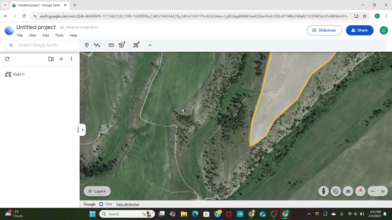
Task: Click the blue Share button
Action: click(360, 30)
